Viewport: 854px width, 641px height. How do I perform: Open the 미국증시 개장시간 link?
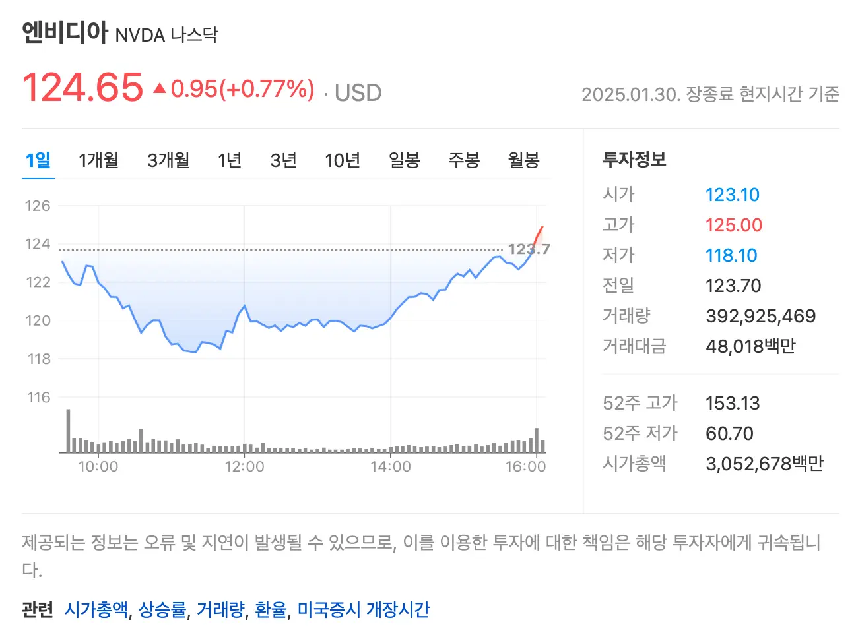pyautogui.click(x=364, y=610)
